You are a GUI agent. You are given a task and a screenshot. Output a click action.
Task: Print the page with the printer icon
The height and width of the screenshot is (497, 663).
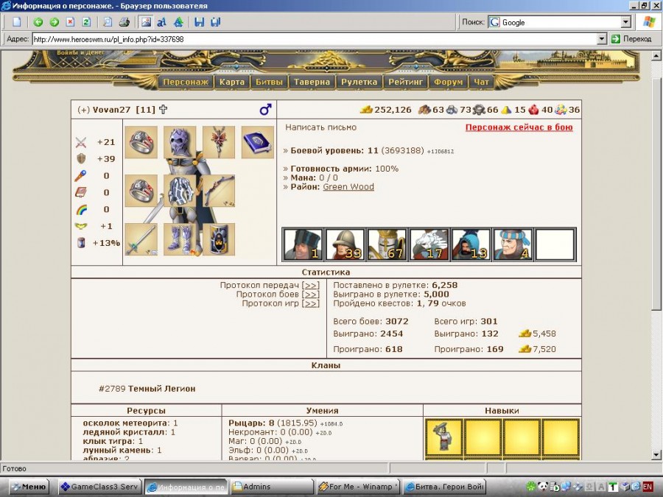point(124,22)
